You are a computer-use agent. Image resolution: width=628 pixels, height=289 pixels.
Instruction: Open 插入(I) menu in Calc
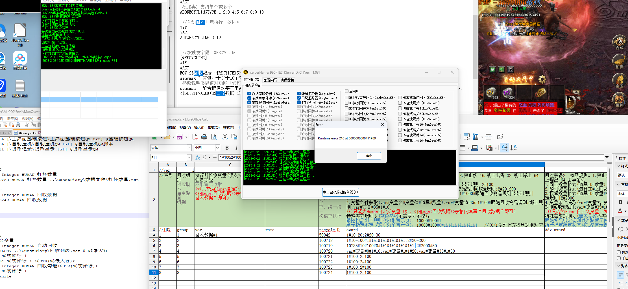point(199,128)
